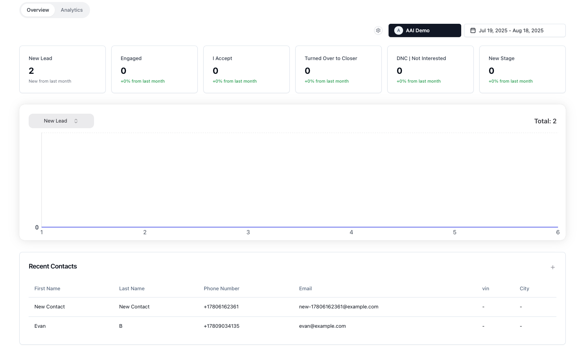This screenshot has height=360, width=577.
Task: Click the calendar icon in the date picker
Action: click(x=473, y=30)
